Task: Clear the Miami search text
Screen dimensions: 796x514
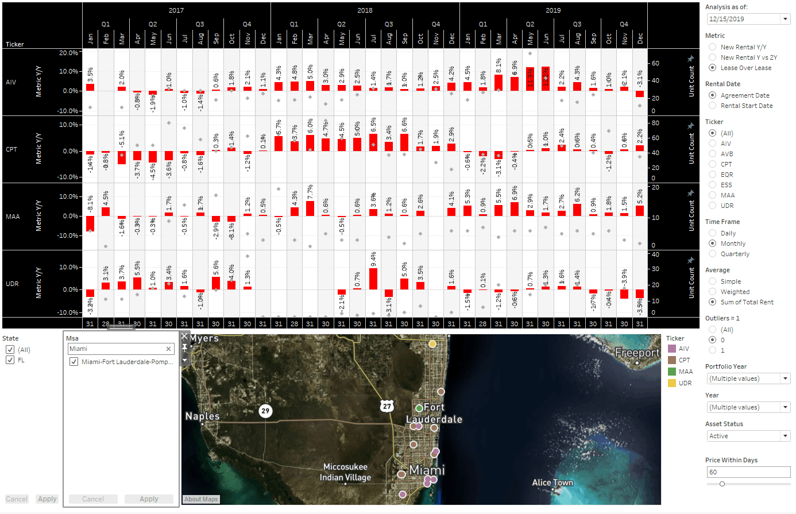Action: pyautogui.click(x=169, y=349)
